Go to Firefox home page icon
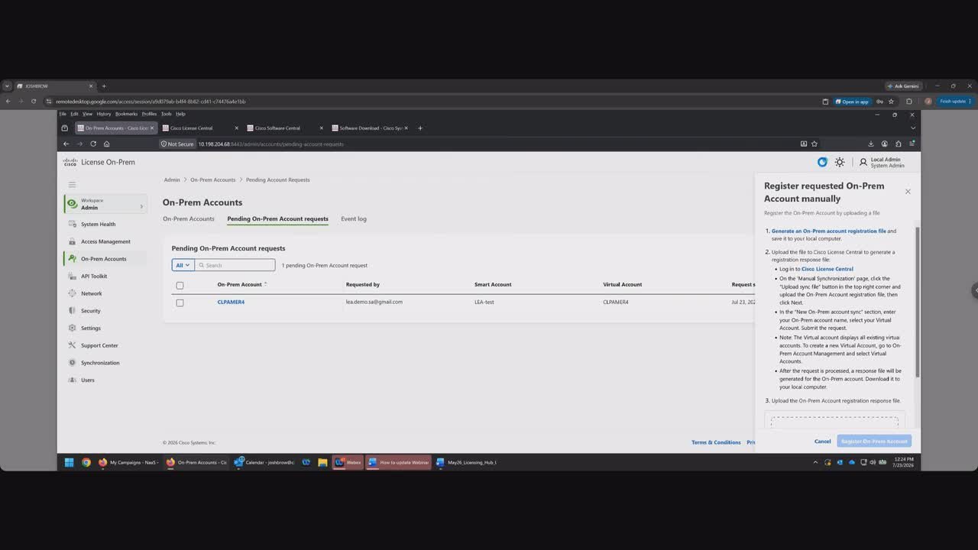Viewport: 978px width, 550px height. (x=106, y=144)
